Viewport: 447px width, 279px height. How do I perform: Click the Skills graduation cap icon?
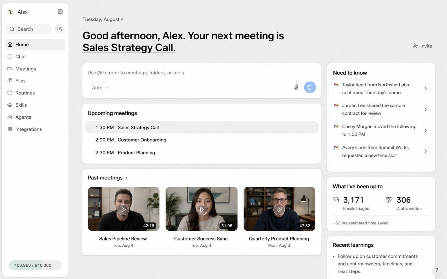point(10,105)
